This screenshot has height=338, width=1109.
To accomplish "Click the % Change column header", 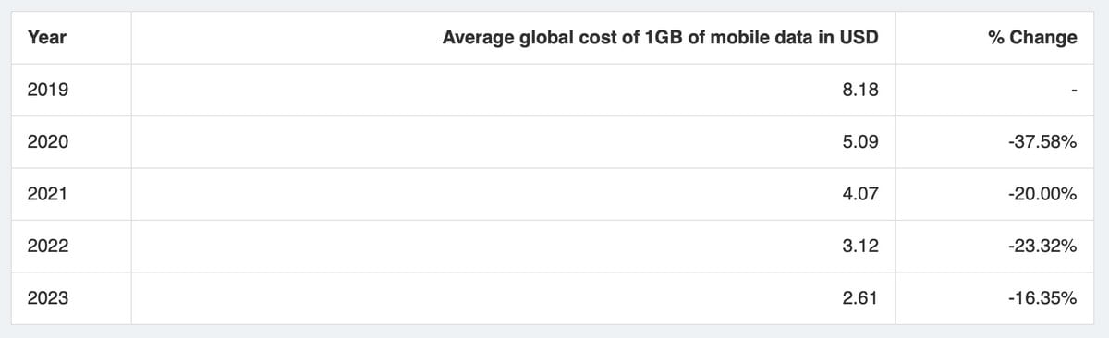I will [1032, 38].
